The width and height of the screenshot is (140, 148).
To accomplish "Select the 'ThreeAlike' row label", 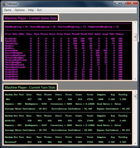I will click(x=11, y=43).
